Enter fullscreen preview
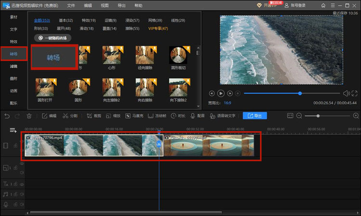361x216 pixels. point(355,93)
